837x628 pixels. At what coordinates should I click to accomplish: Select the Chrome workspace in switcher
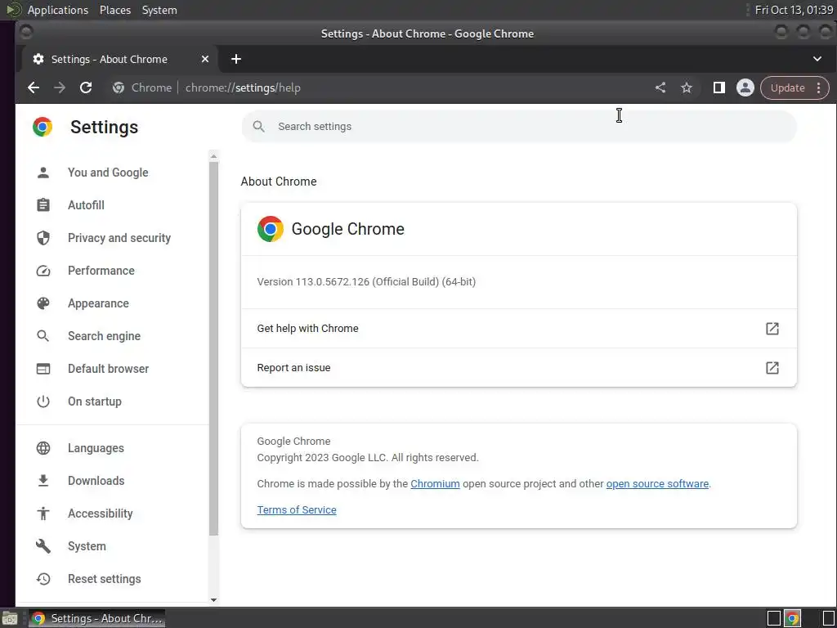click(792, 618)
